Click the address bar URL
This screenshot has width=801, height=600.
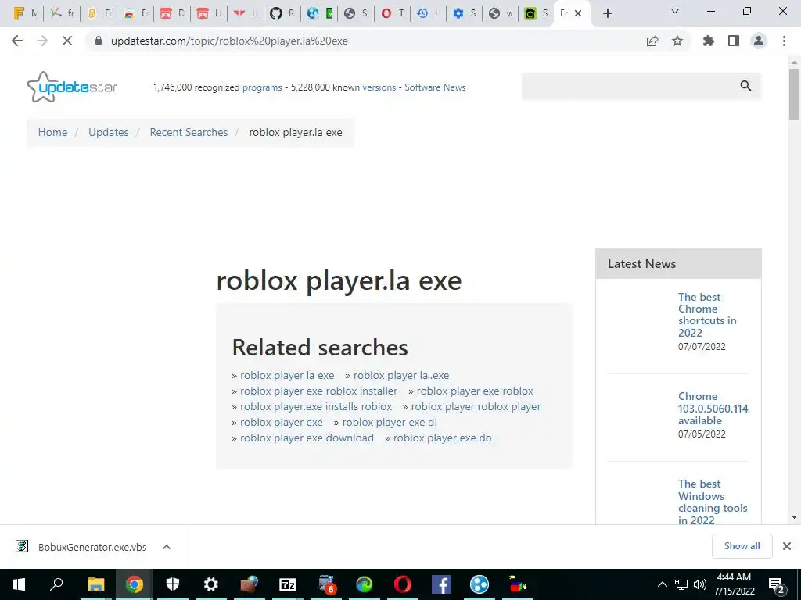(x=229, y=41)
